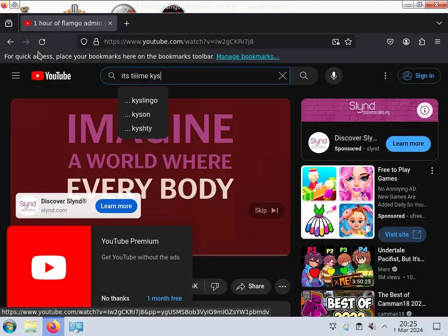Image resolution: width=448 pixels, height=336 pixels.
Task: Click Show desktop button in taskbar
Action: pyautogui.click(x=437, y=326)
